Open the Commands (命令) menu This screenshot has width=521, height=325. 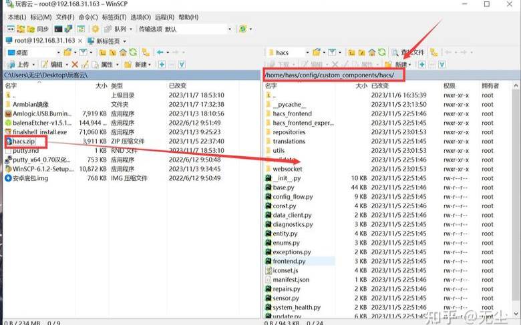88,17
